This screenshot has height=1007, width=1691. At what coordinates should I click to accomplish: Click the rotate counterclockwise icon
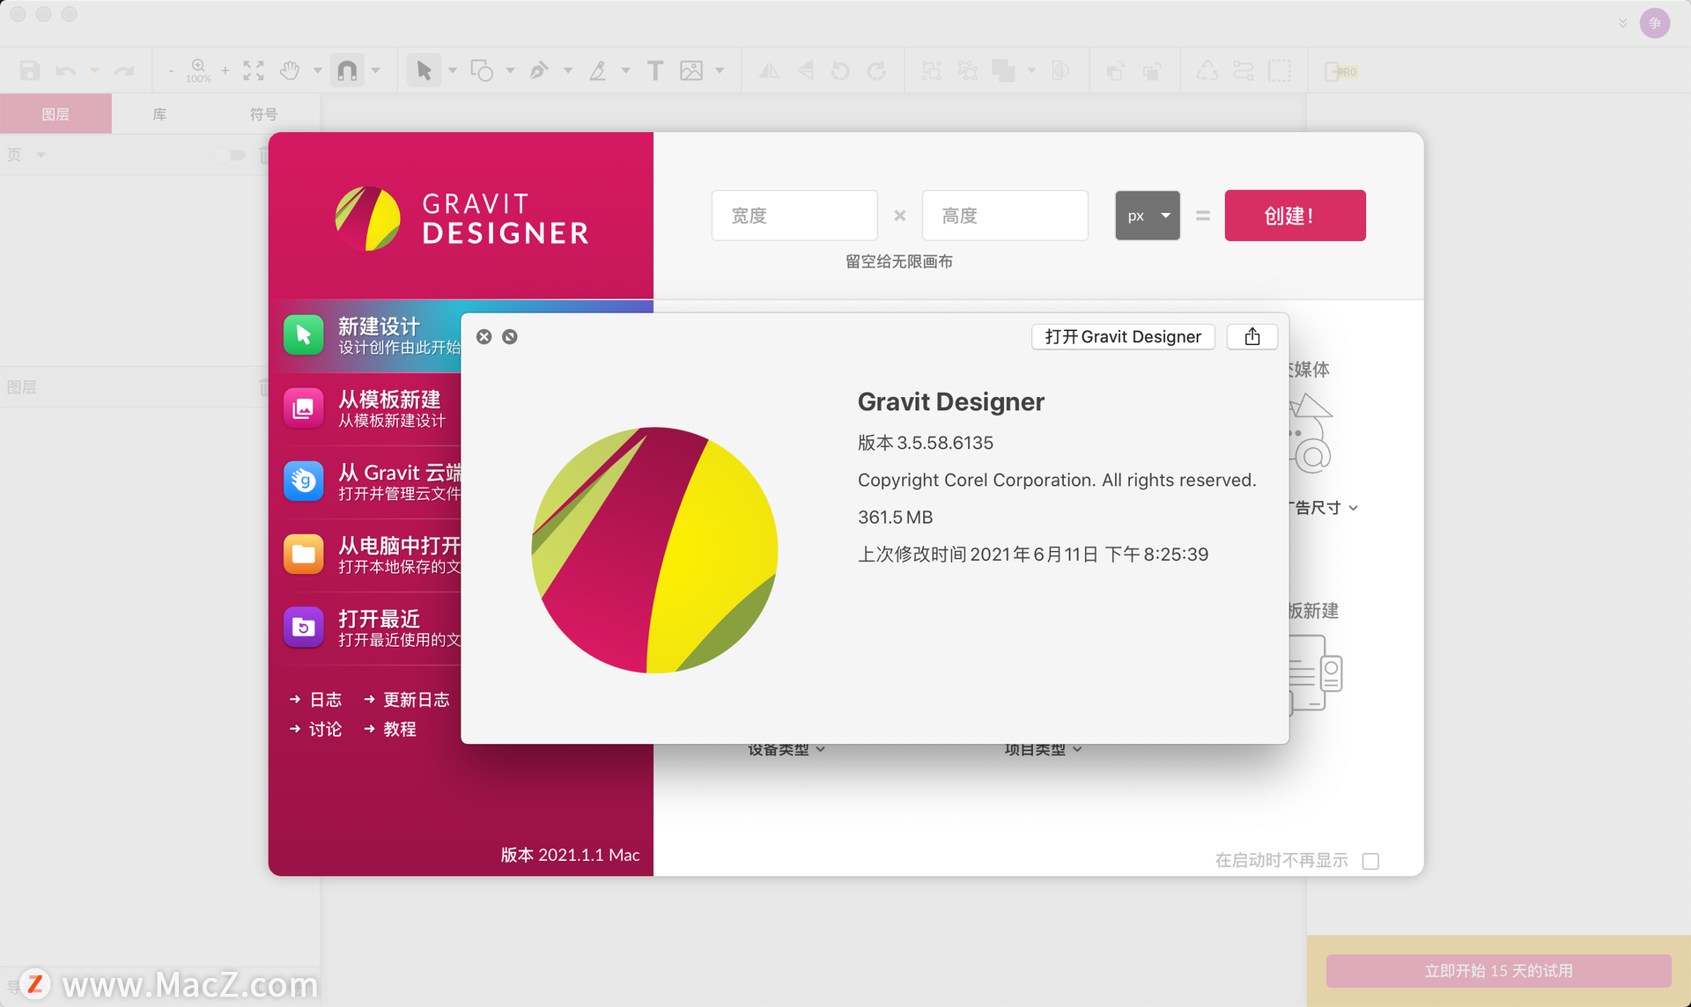(x=840, y=70)
